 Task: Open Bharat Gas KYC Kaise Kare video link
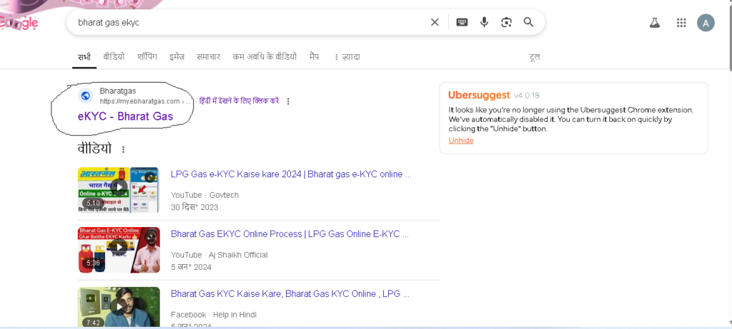[x=290, y=294]
